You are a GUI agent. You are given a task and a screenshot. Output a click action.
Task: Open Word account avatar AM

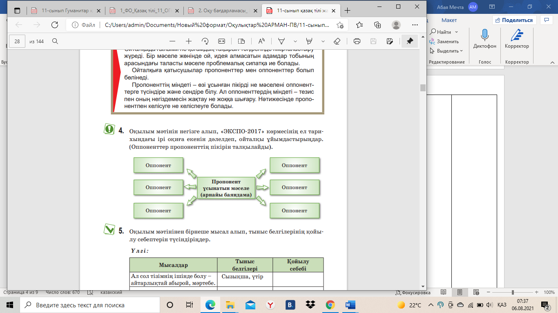coord(473,7)
